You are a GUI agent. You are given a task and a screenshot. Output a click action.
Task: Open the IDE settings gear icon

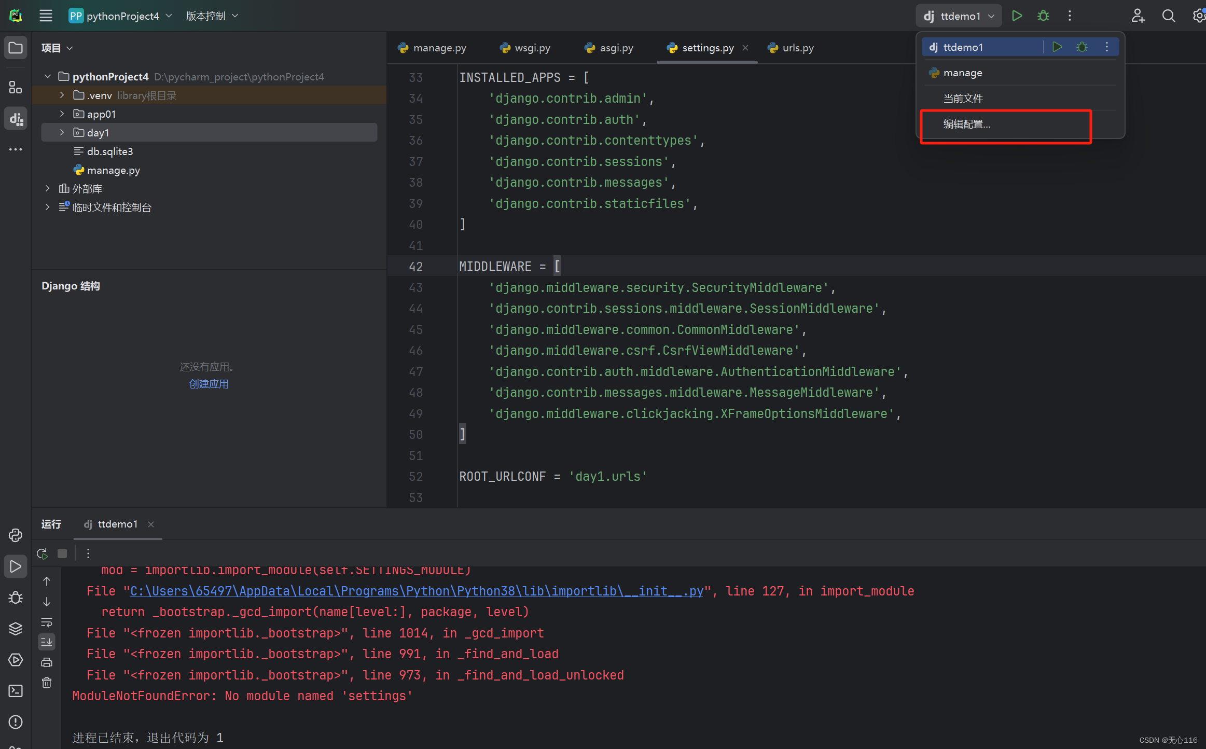pyautogui.click(x=1199, y=16)
